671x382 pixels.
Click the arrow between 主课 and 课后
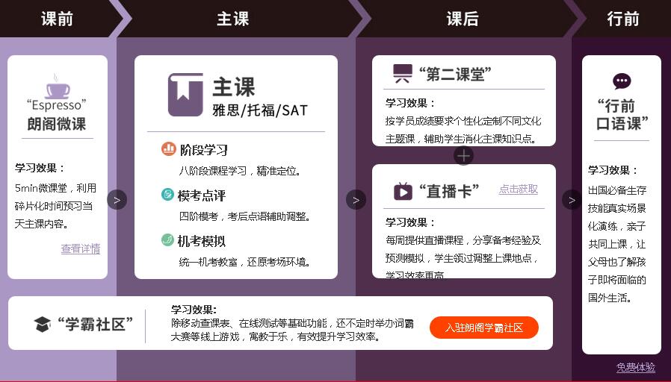pyautogui.click(x=356, y=200)
